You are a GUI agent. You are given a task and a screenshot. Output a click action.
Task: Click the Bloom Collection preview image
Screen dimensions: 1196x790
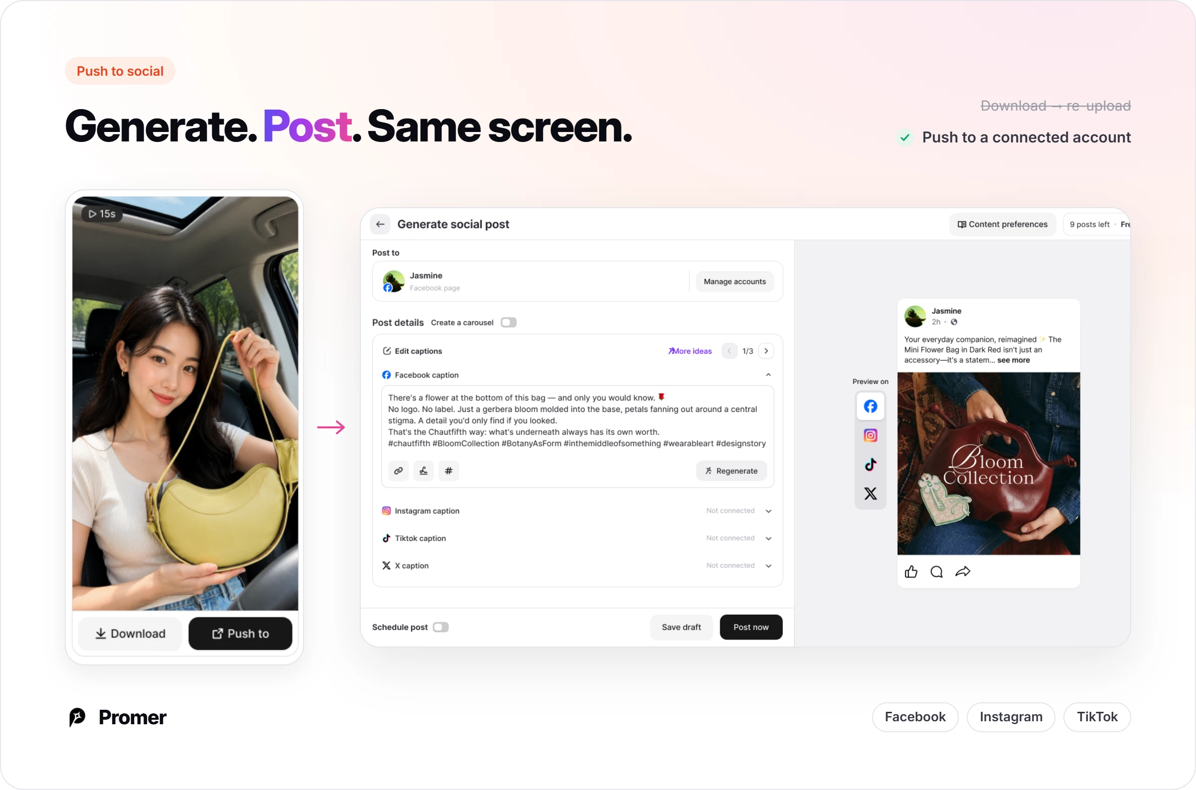[988, 464]
